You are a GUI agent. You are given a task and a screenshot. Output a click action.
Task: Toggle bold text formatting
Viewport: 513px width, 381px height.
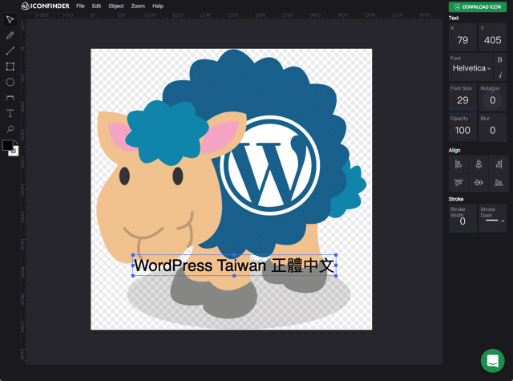click(x=500, y=60)
